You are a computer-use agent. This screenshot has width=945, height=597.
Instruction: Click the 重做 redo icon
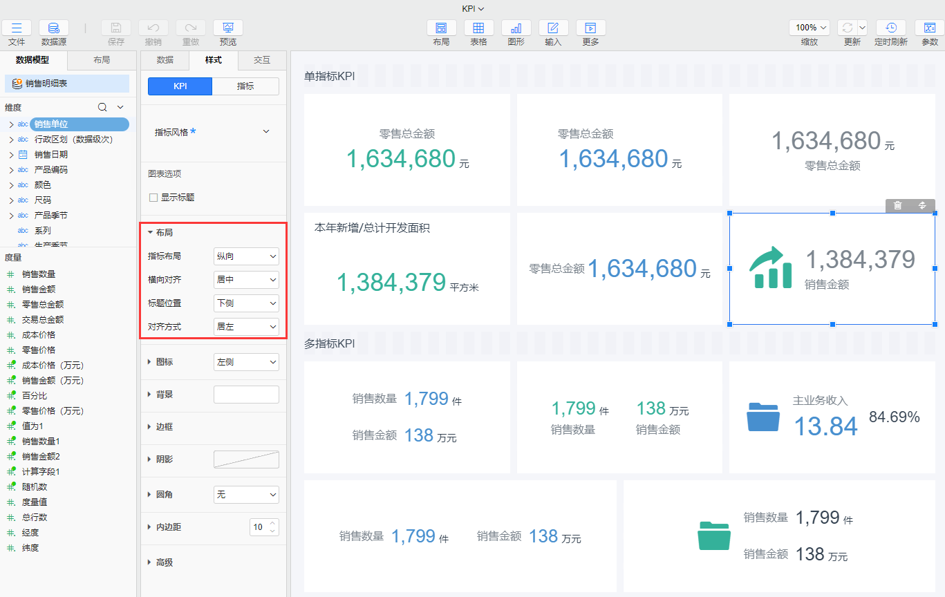pyautogui.click(x=191, y=28)
